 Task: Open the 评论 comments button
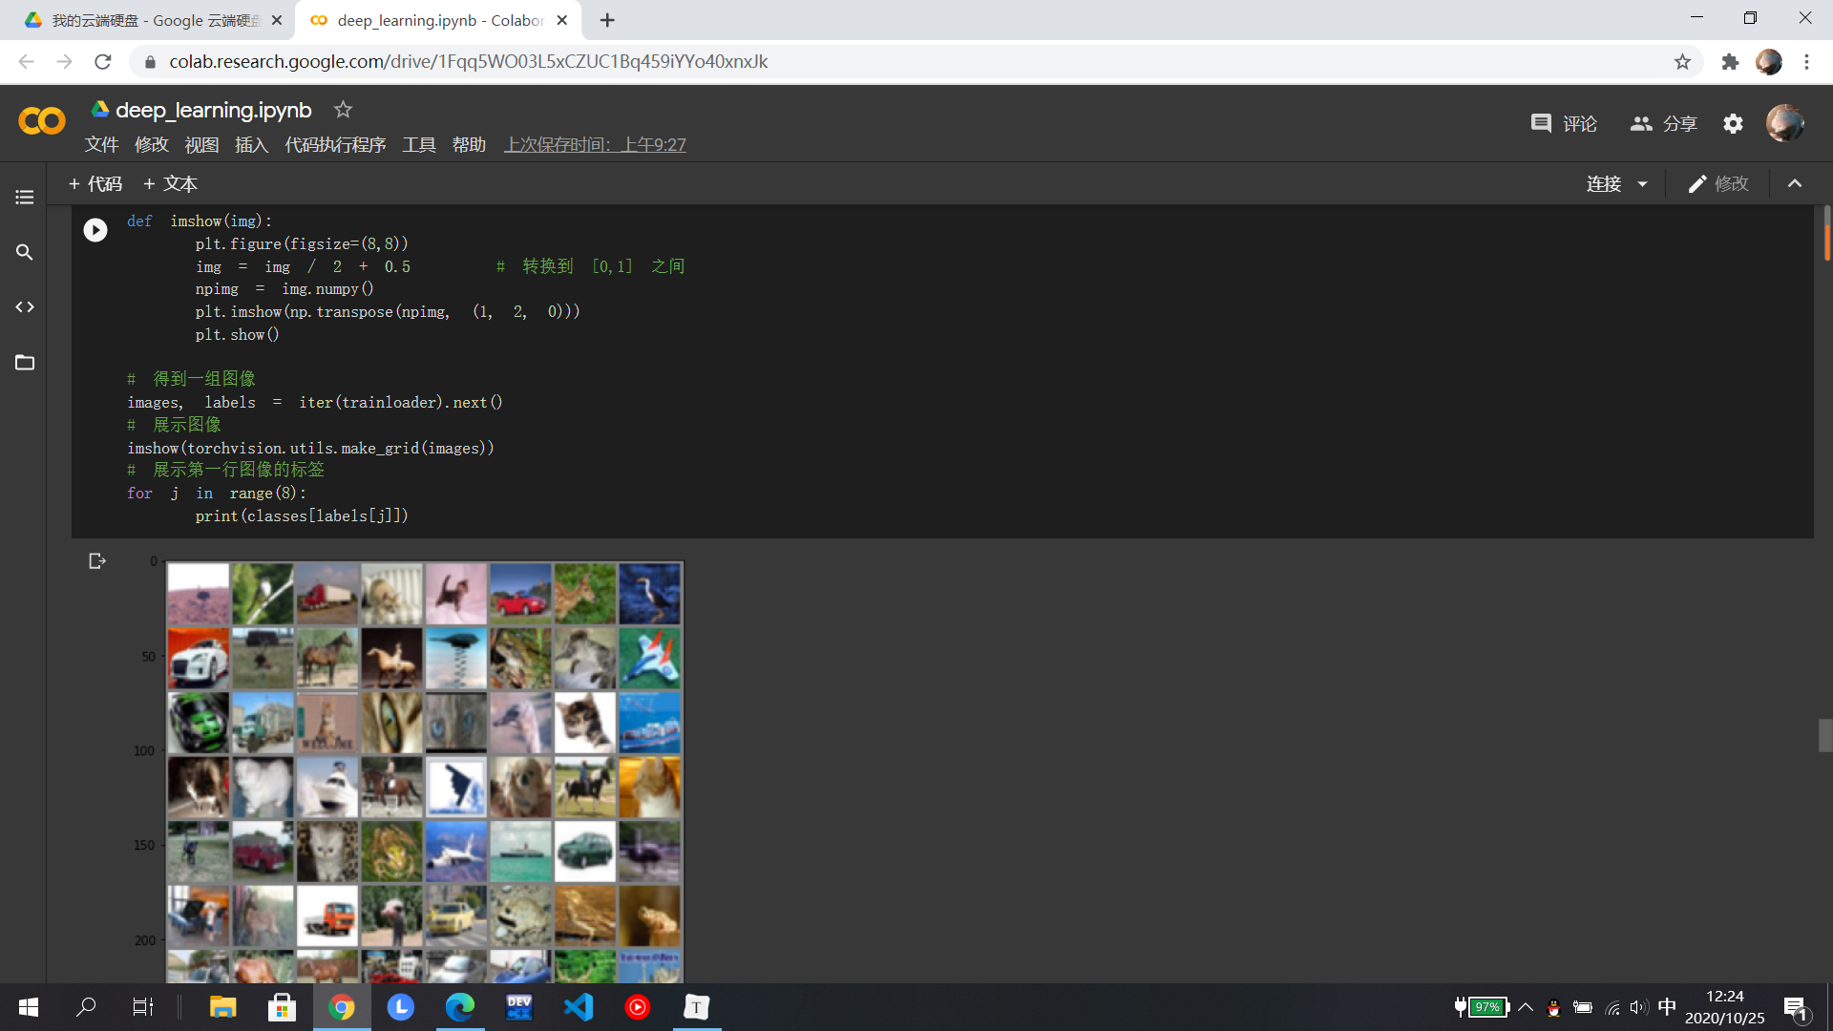pos(1564,124)
